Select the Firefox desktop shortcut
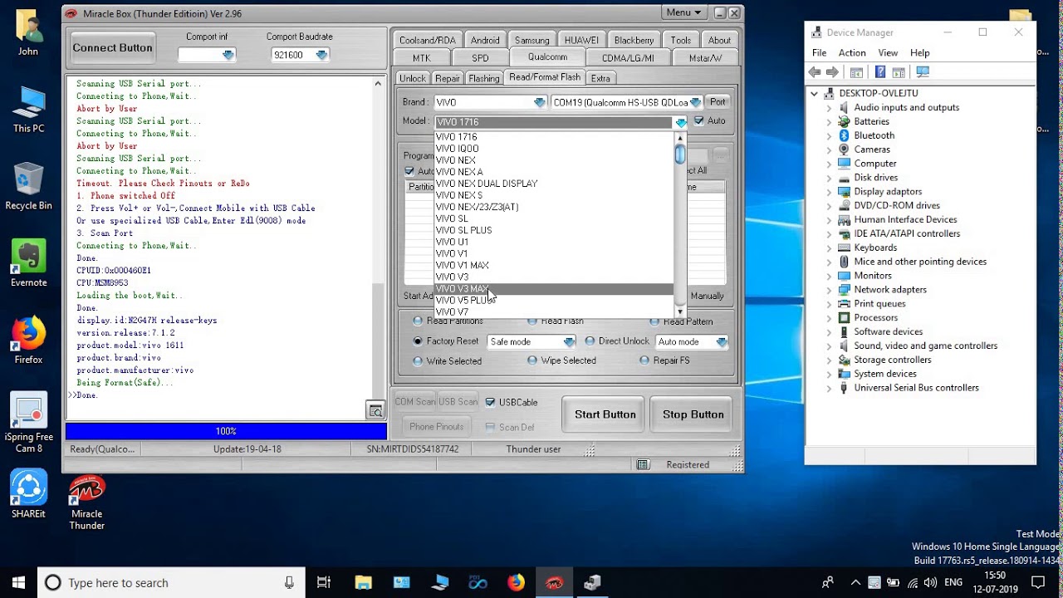The height and width of the screenshot is (598, 1063). (28, 341)
